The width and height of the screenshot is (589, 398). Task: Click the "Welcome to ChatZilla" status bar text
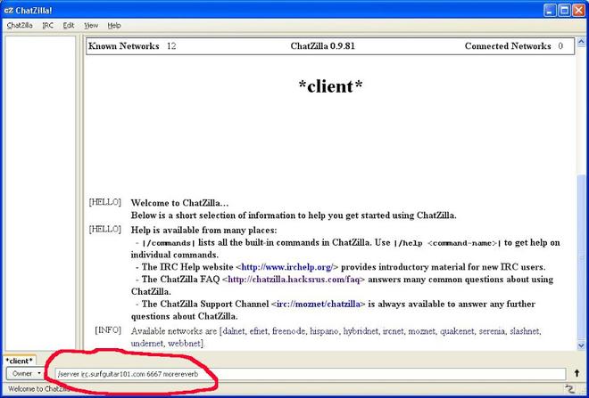pyautogui.click(x=38, y=389)
